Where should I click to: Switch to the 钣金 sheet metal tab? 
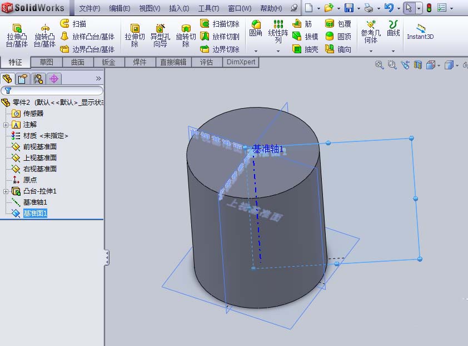pyautogui.click(x=108, y=62)
